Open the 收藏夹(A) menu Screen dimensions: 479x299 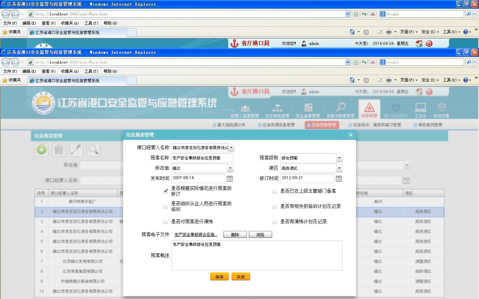[70, 71]
